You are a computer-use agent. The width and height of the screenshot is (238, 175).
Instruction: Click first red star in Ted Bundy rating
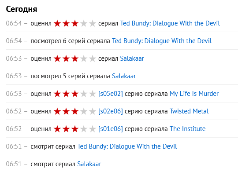tap(57, 24)
